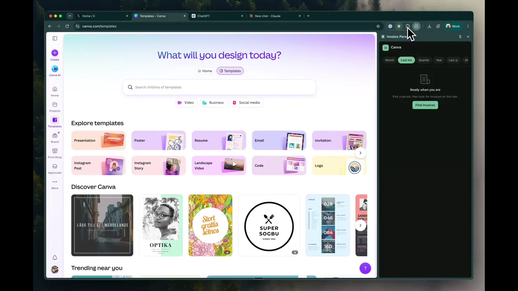Filter templates by Video
This screenshot has width=518, height=291.
click(186, 103)
